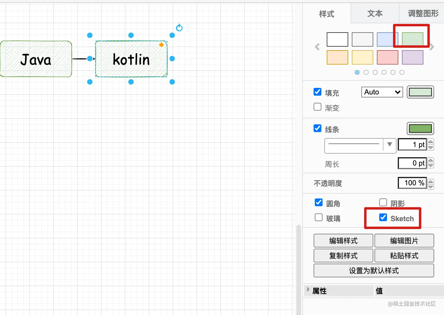Click the 编辑样式 button

343,241
